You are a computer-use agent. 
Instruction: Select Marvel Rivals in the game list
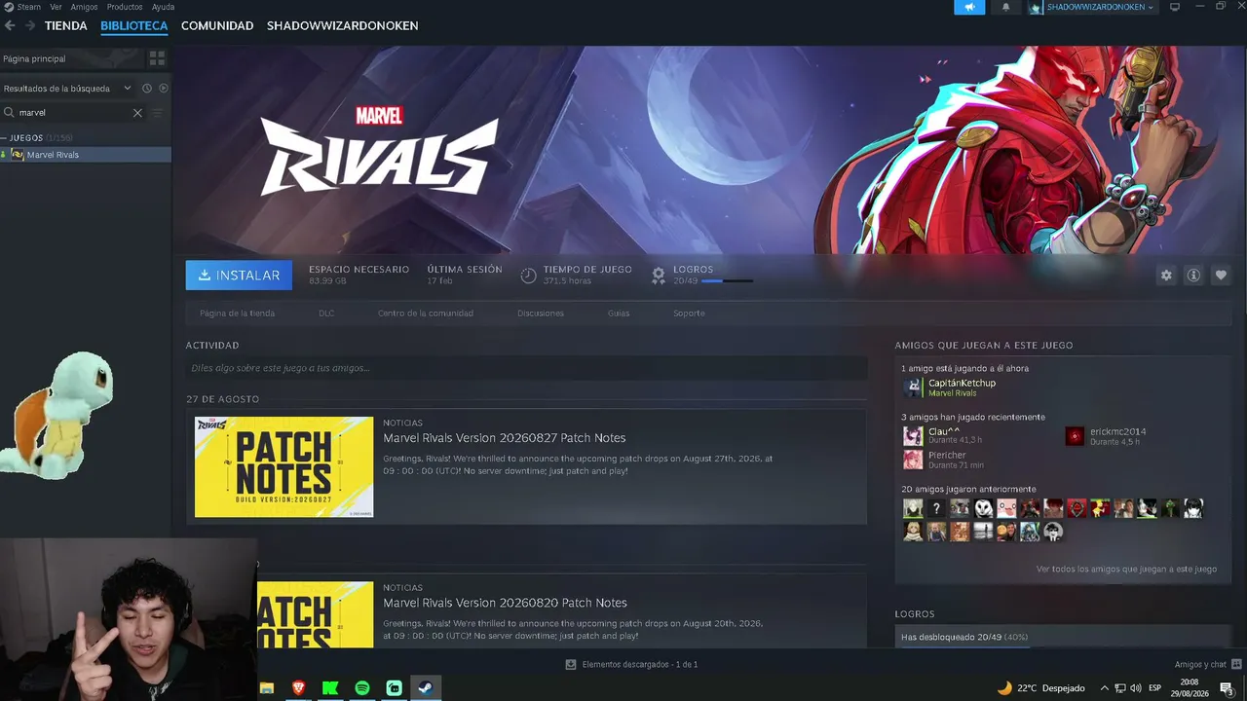(x=86, y=155)
